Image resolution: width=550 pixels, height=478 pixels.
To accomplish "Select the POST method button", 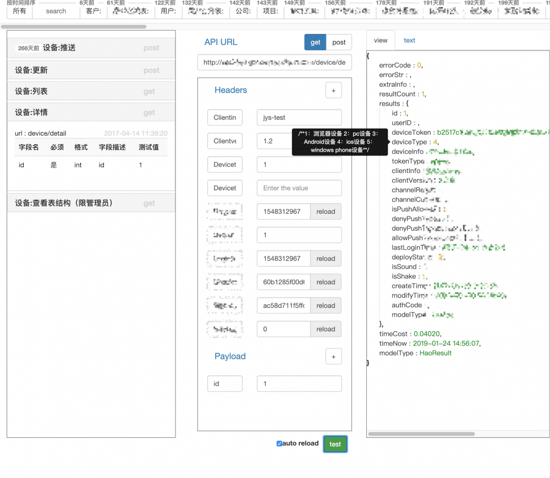I will click(x=339, y=42).
